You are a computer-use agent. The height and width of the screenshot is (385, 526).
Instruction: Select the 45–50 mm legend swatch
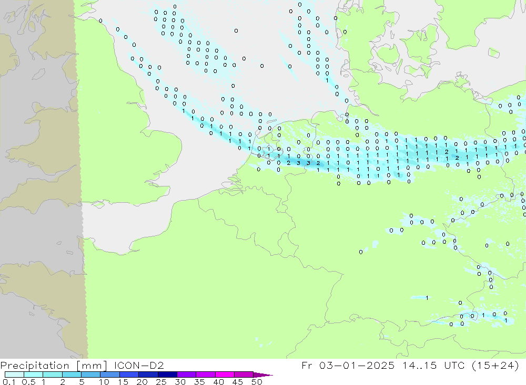tap(244, 374)
